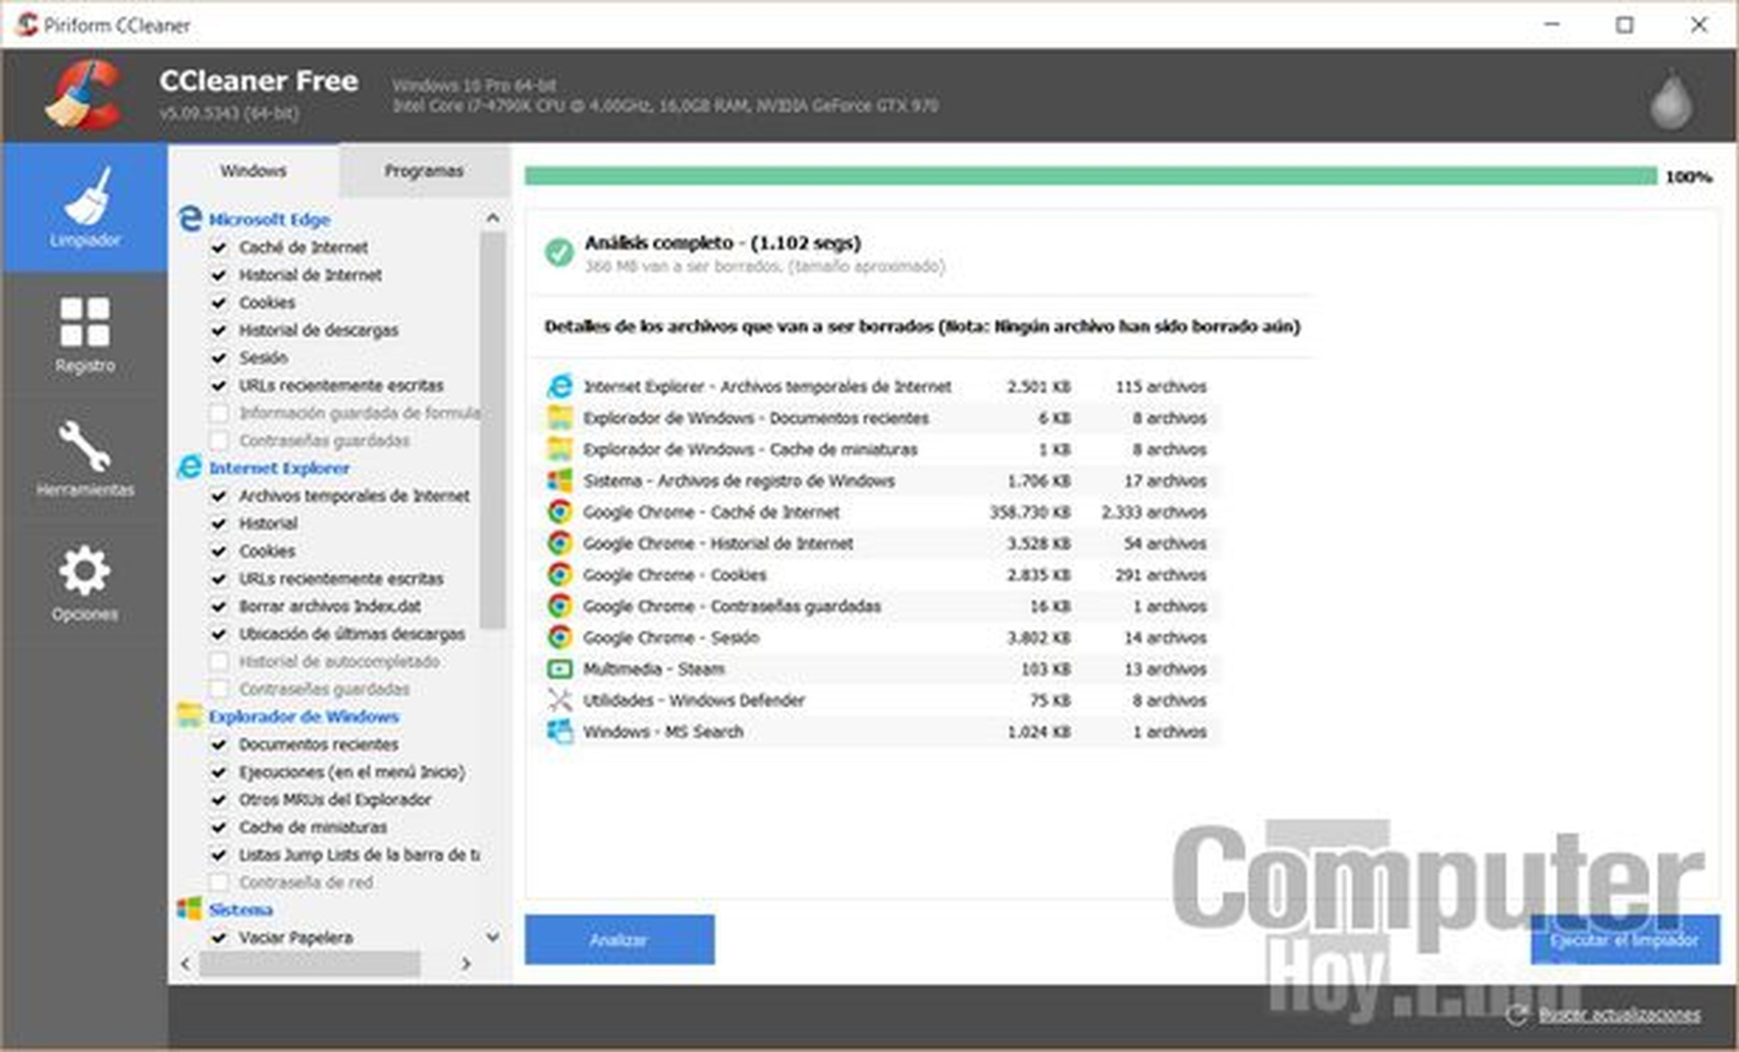
Task: Uncheck Edge Historial de descargas
Action: 219,330
